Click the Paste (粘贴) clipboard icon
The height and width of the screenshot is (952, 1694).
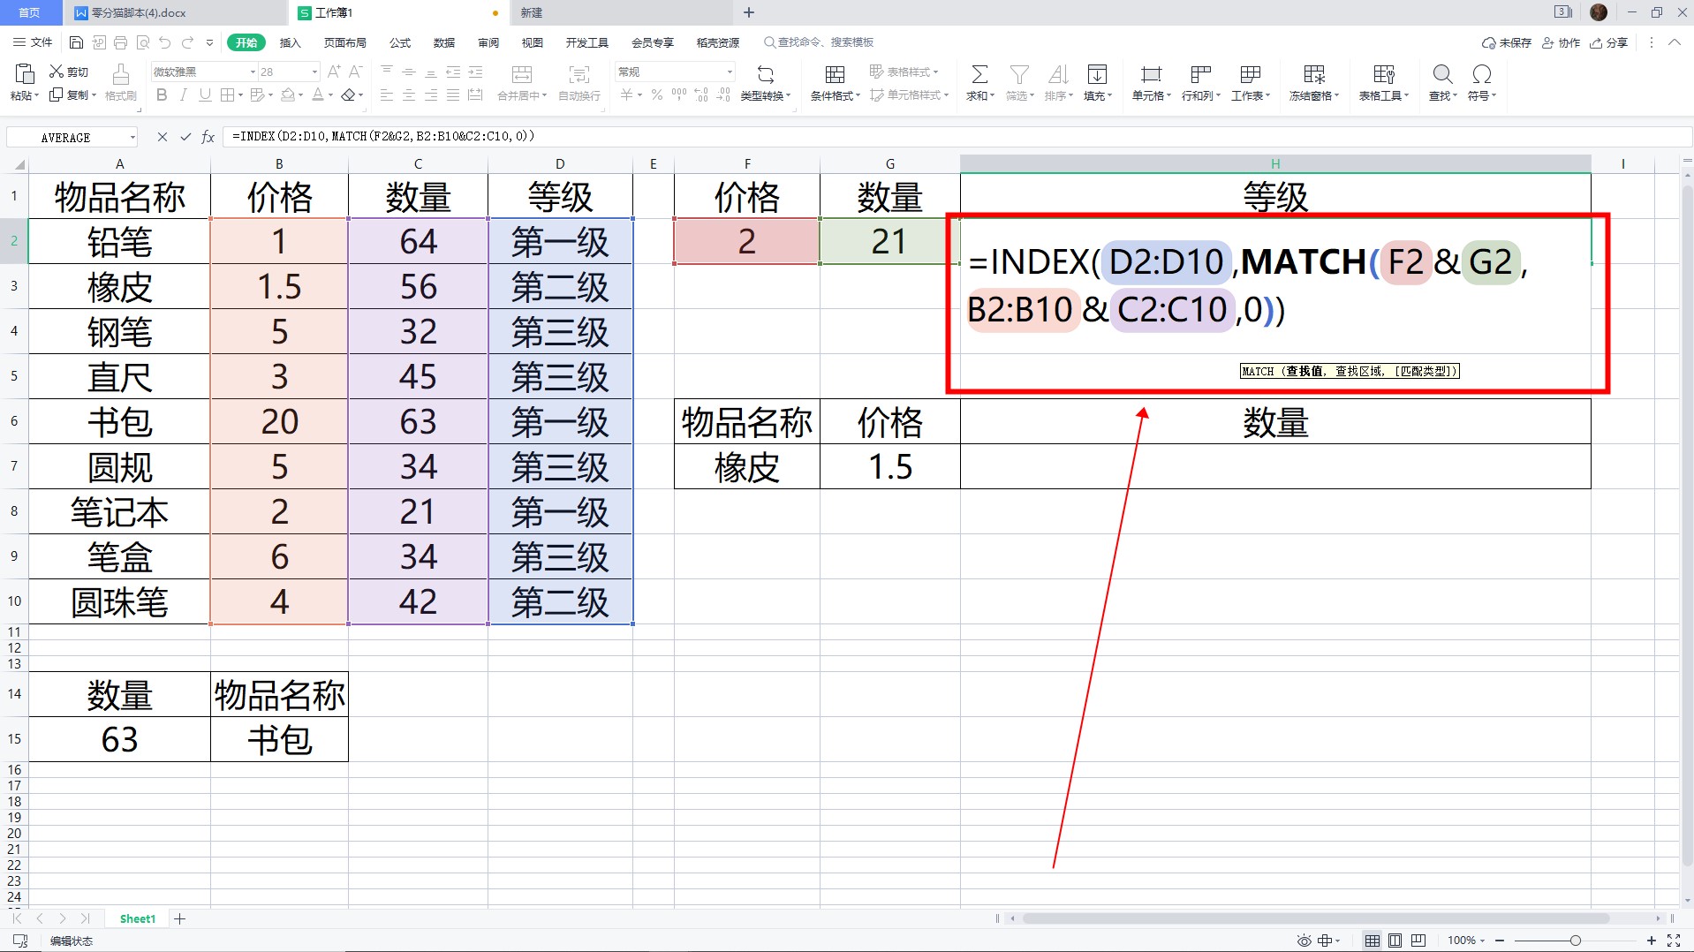pos(24,74)
